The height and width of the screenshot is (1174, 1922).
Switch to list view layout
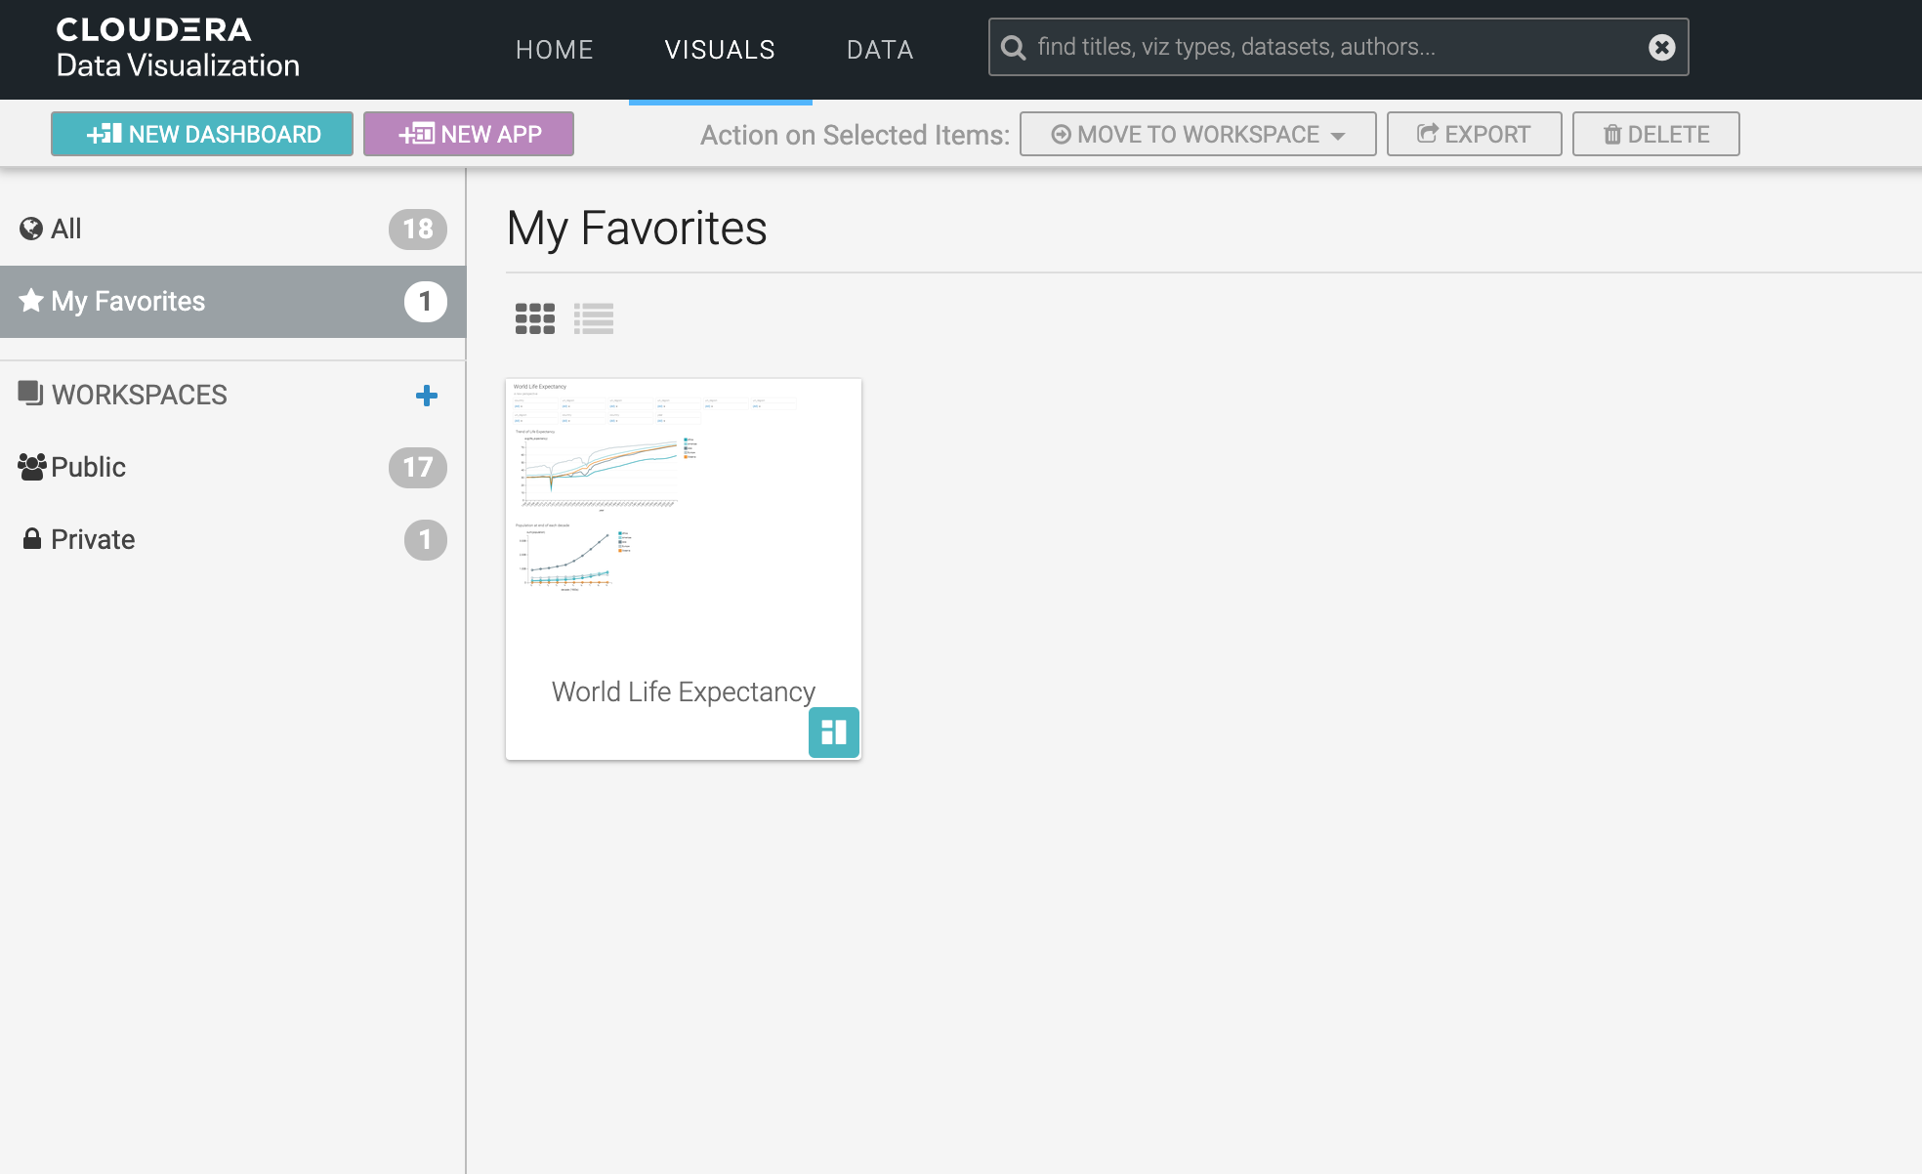click(x=594, y=318)
